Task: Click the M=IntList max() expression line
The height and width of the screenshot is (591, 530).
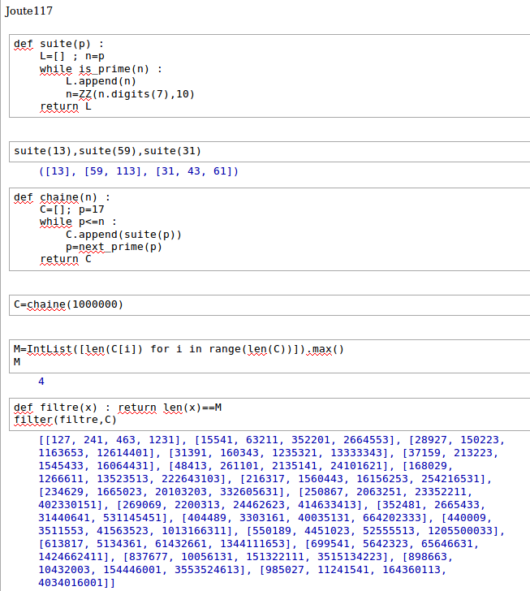Action: point(179,349)
